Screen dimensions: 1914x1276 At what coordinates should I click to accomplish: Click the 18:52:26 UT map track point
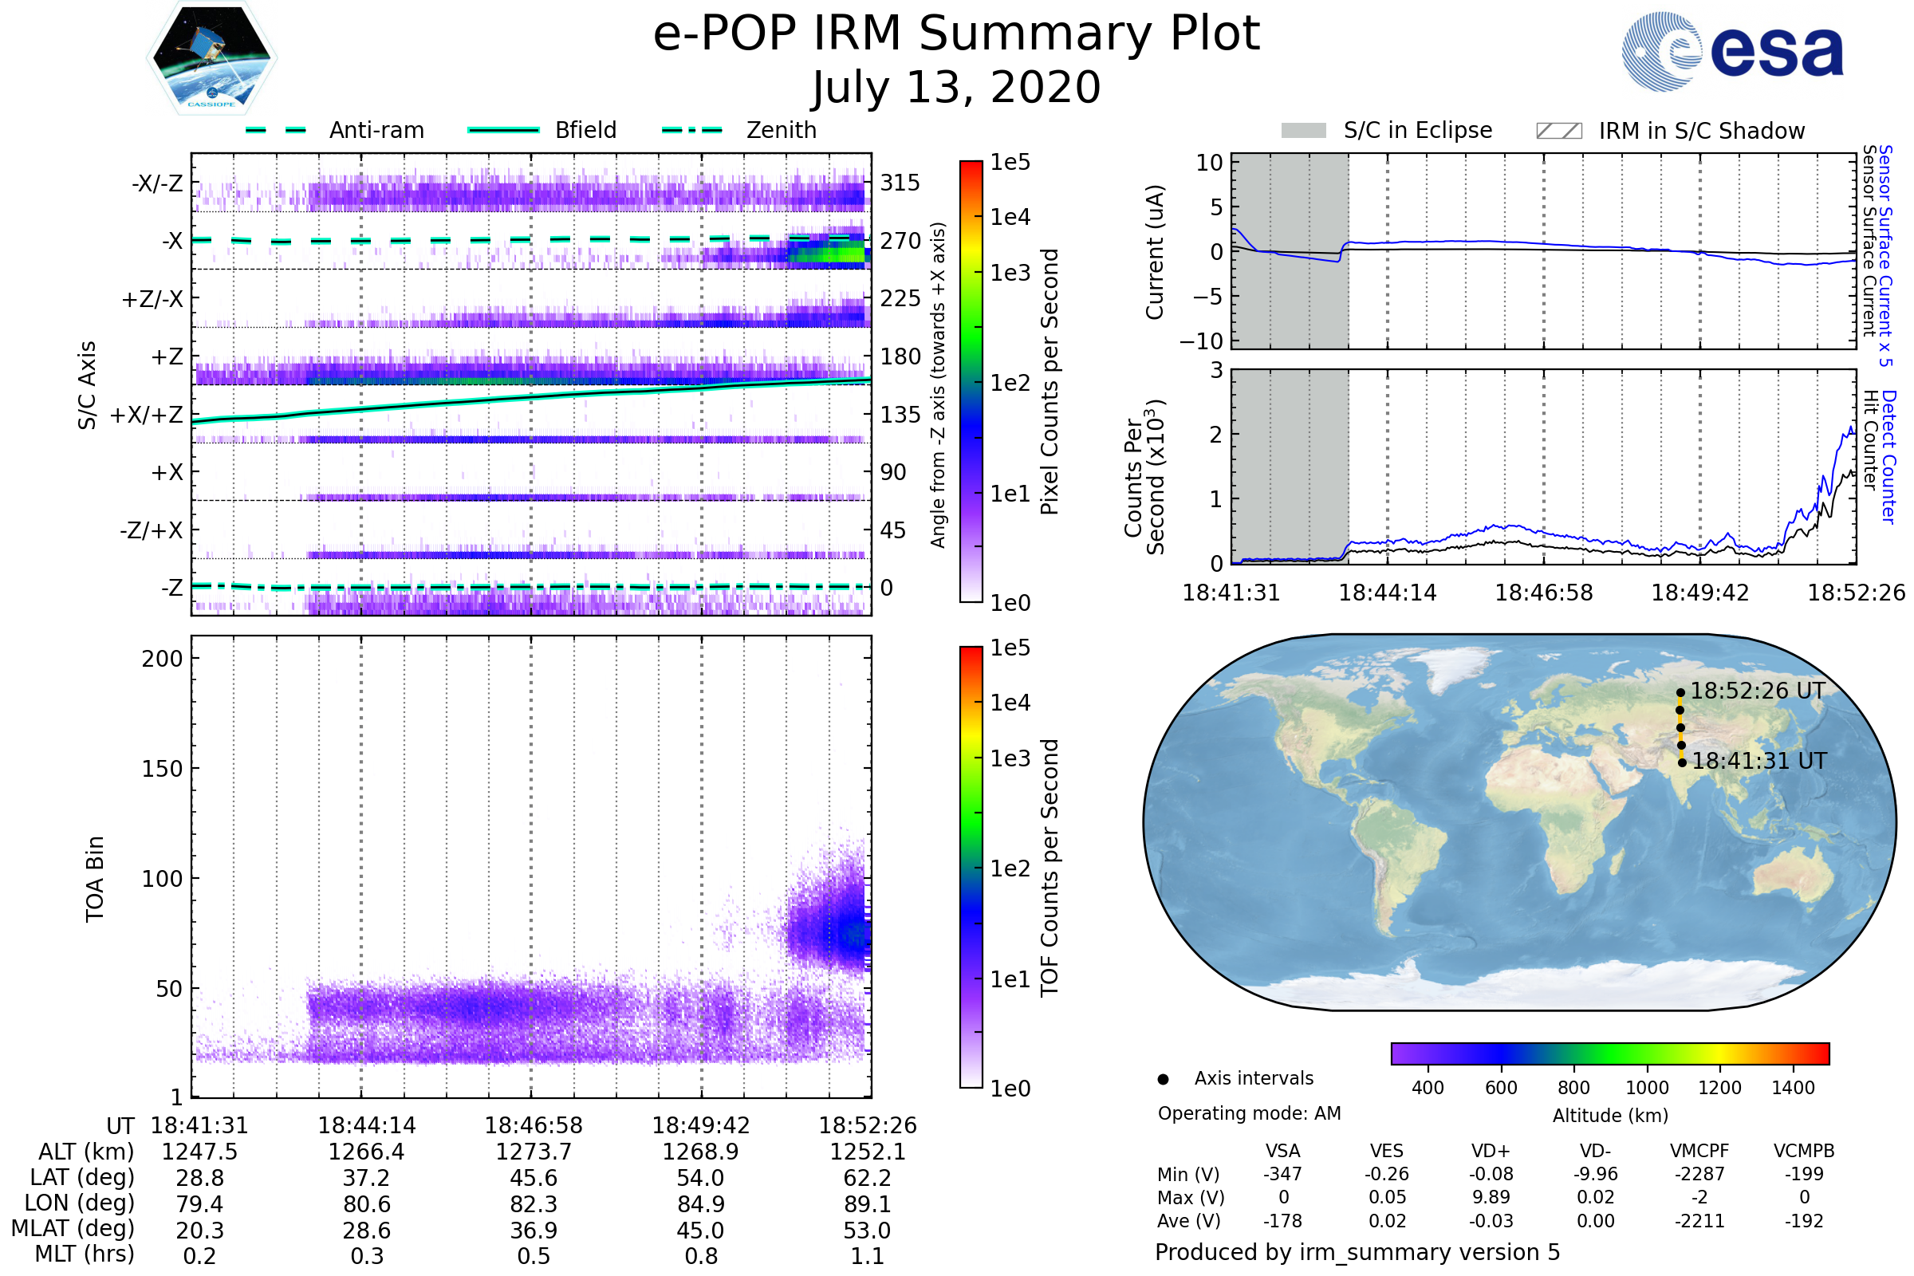(x=1680, y=692)
